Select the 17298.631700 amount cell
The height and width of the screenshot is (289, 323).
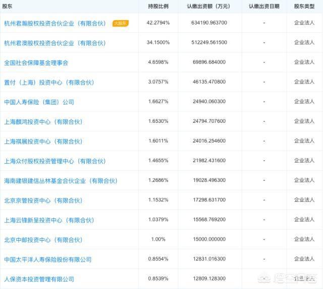coord(209,200)
